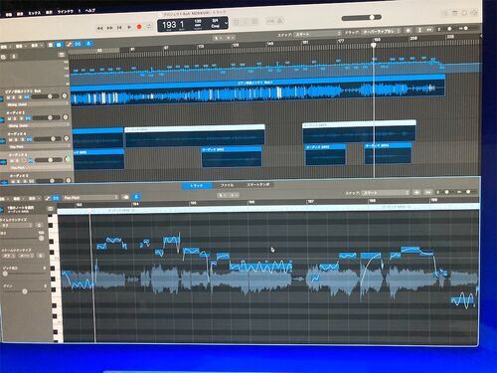The height and width of the screenshot is (373, 497).
Task: Adjust the gain (ゲイン) slider in editor inspector
Action: (24, 291)
